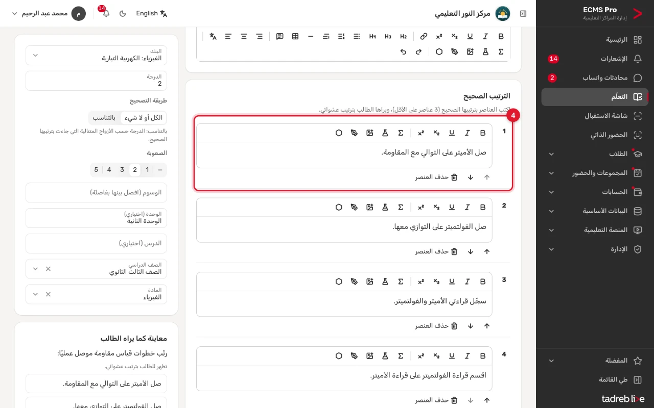The width and height of the screenshot is (654, 408).
Task: Click the translate icon in the top editor toolbar
Action: pos(213,36)
